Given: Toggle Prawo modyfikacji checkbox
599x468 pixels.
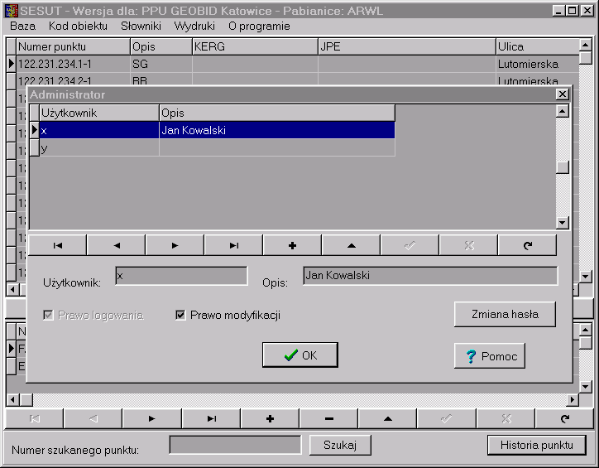Looking at the screenshot, I should click(180, 316).
